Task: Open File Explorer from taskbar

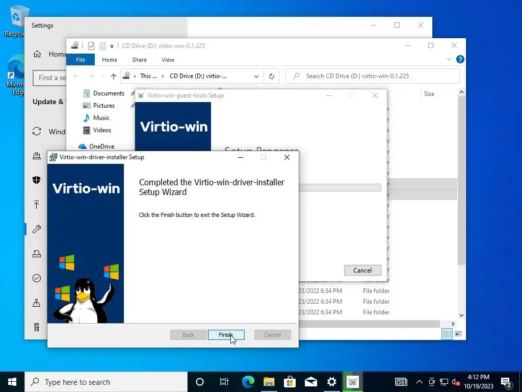Action: click(269, 382)
